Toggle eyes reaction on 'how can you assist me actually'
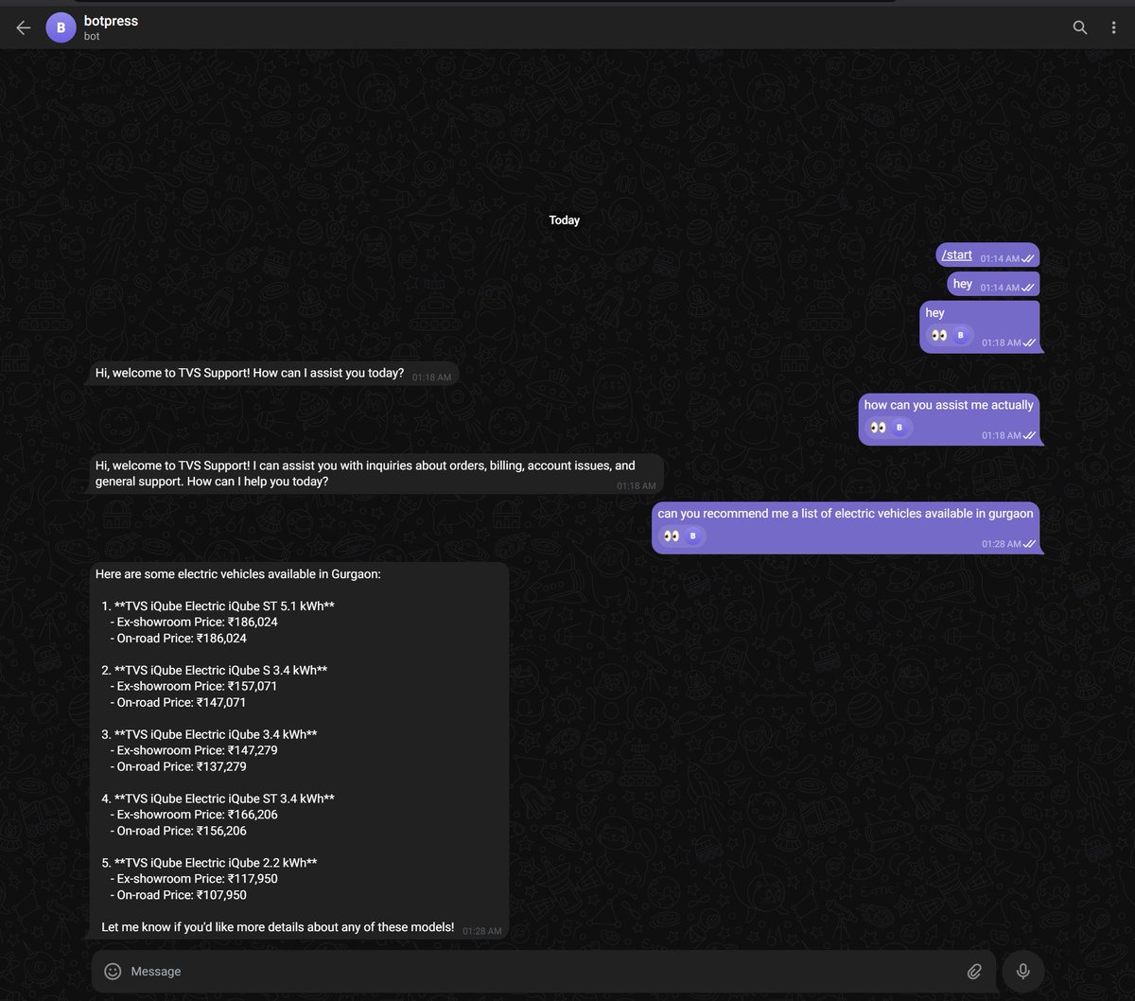Image resolution: width=1135 pixels, height=1001 pixels. [x=877, y=427]
